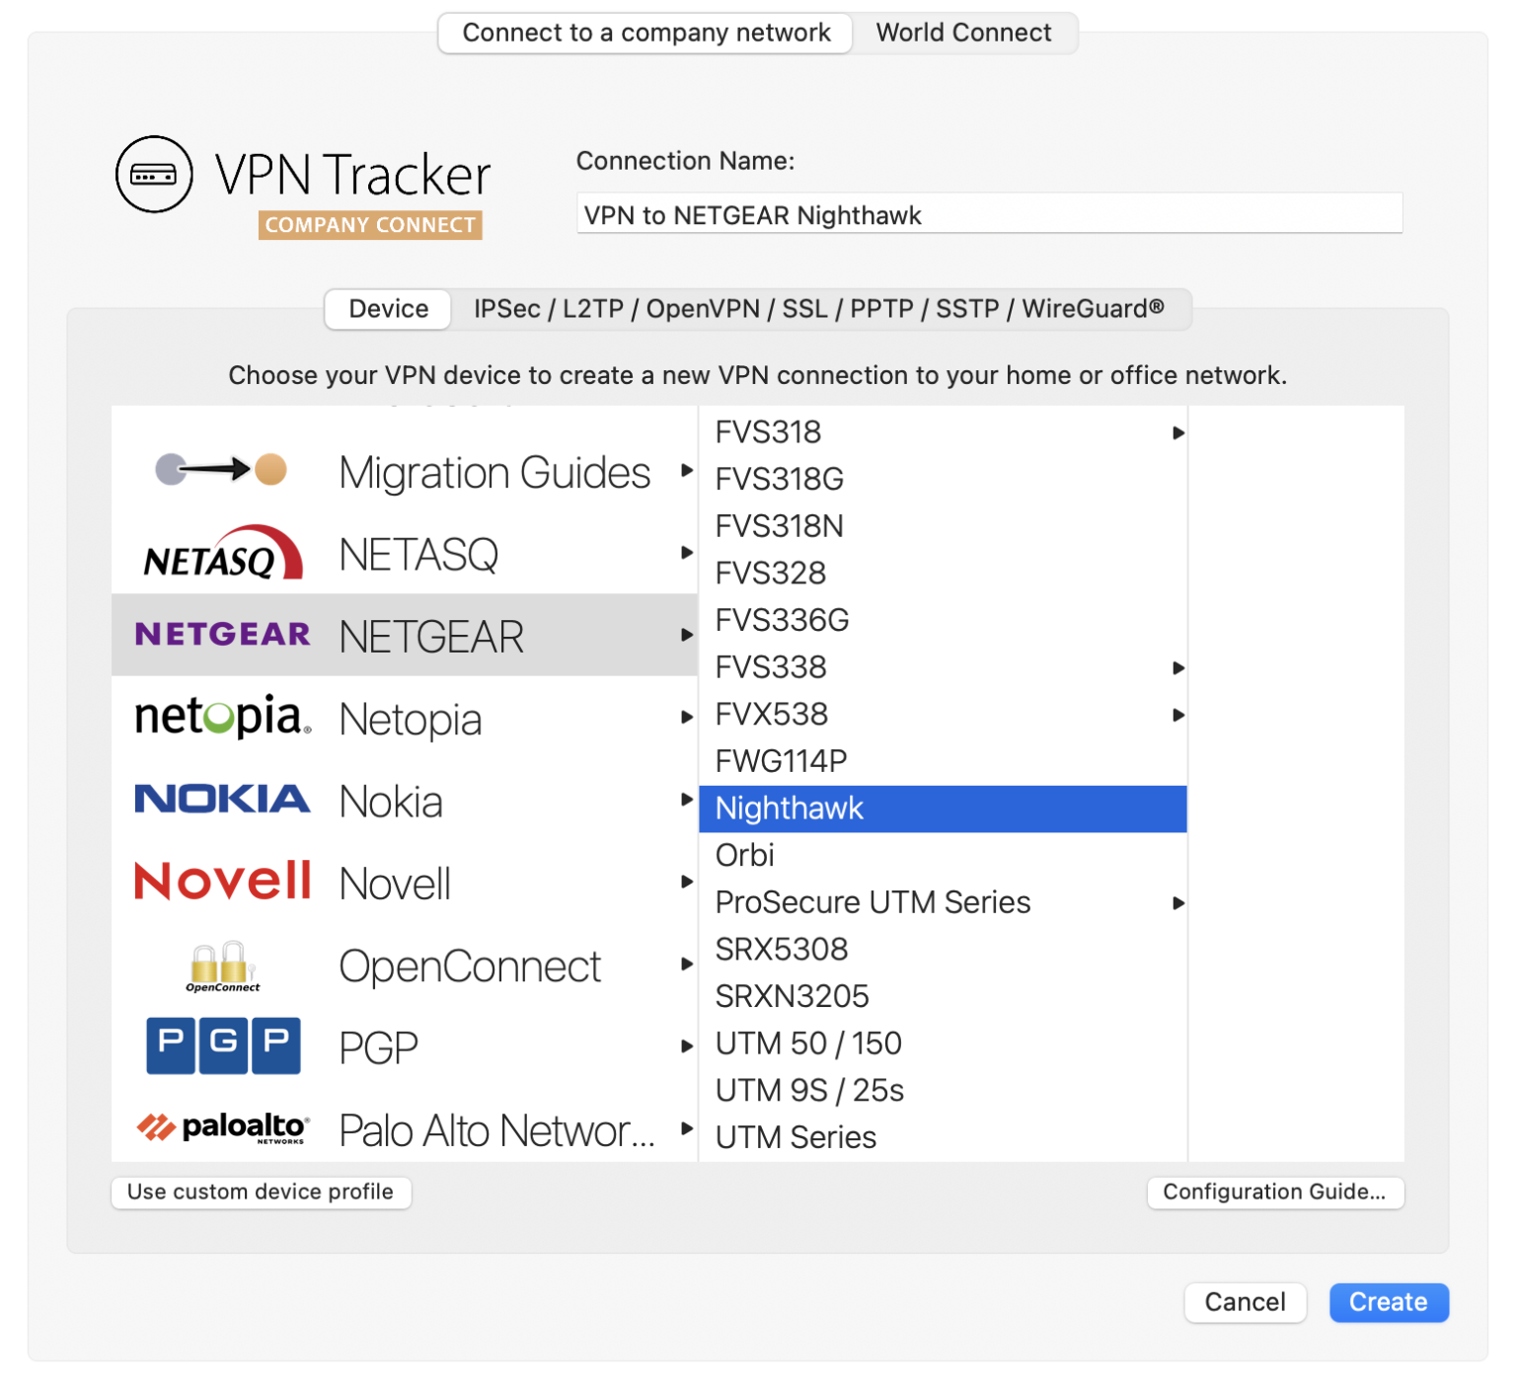
Task: Click inside the Connection Name field
Action: pos(989,213)
